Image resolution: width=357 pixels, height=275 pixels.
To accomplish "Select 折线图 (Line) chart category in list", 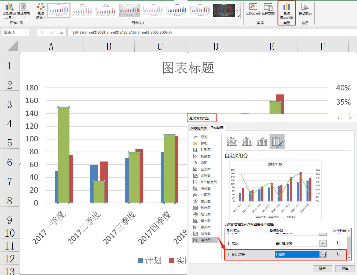I will click(x=205, y=156).
